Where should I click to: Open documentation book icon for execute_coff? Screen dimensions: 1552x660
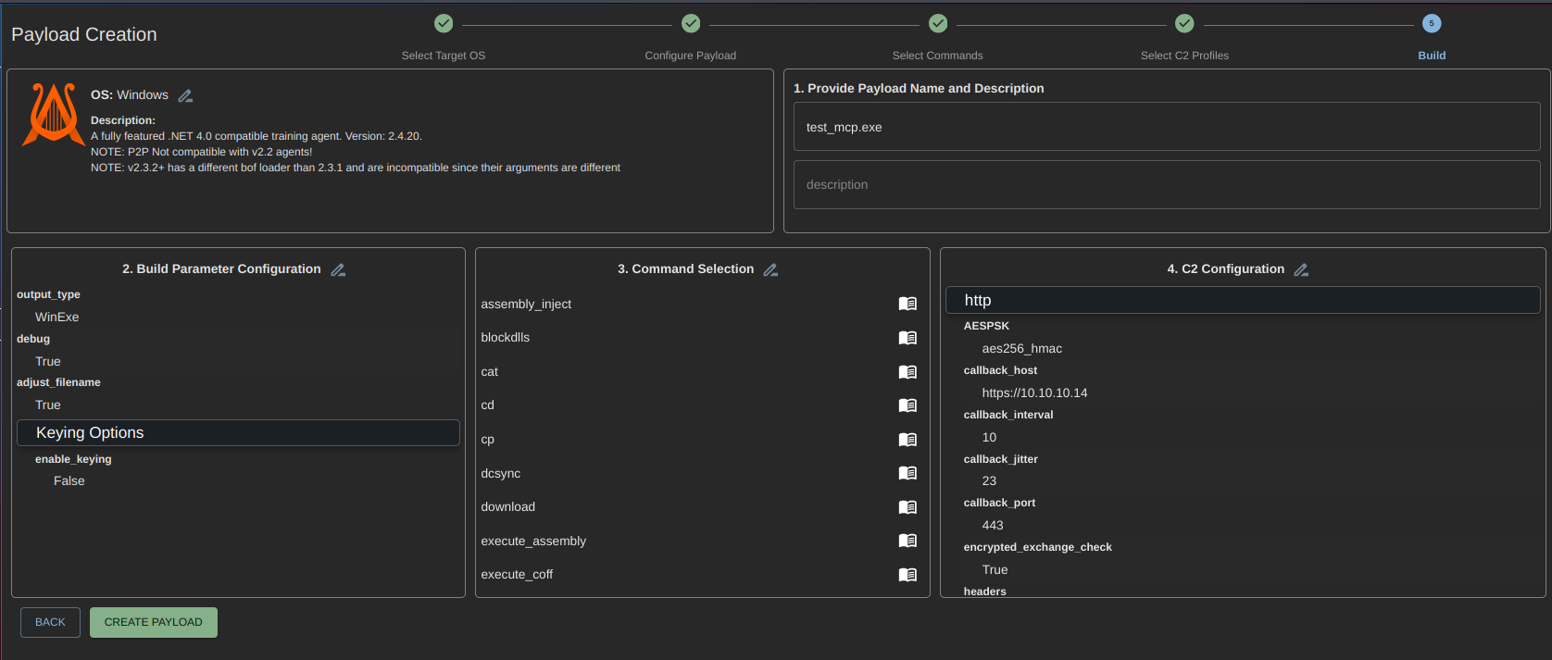point(907,575)
